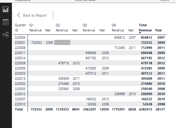Click Q1 revenue value 732552 for 220001
The width and height of the screenshot is (176, 128).
tap(37, 43)
